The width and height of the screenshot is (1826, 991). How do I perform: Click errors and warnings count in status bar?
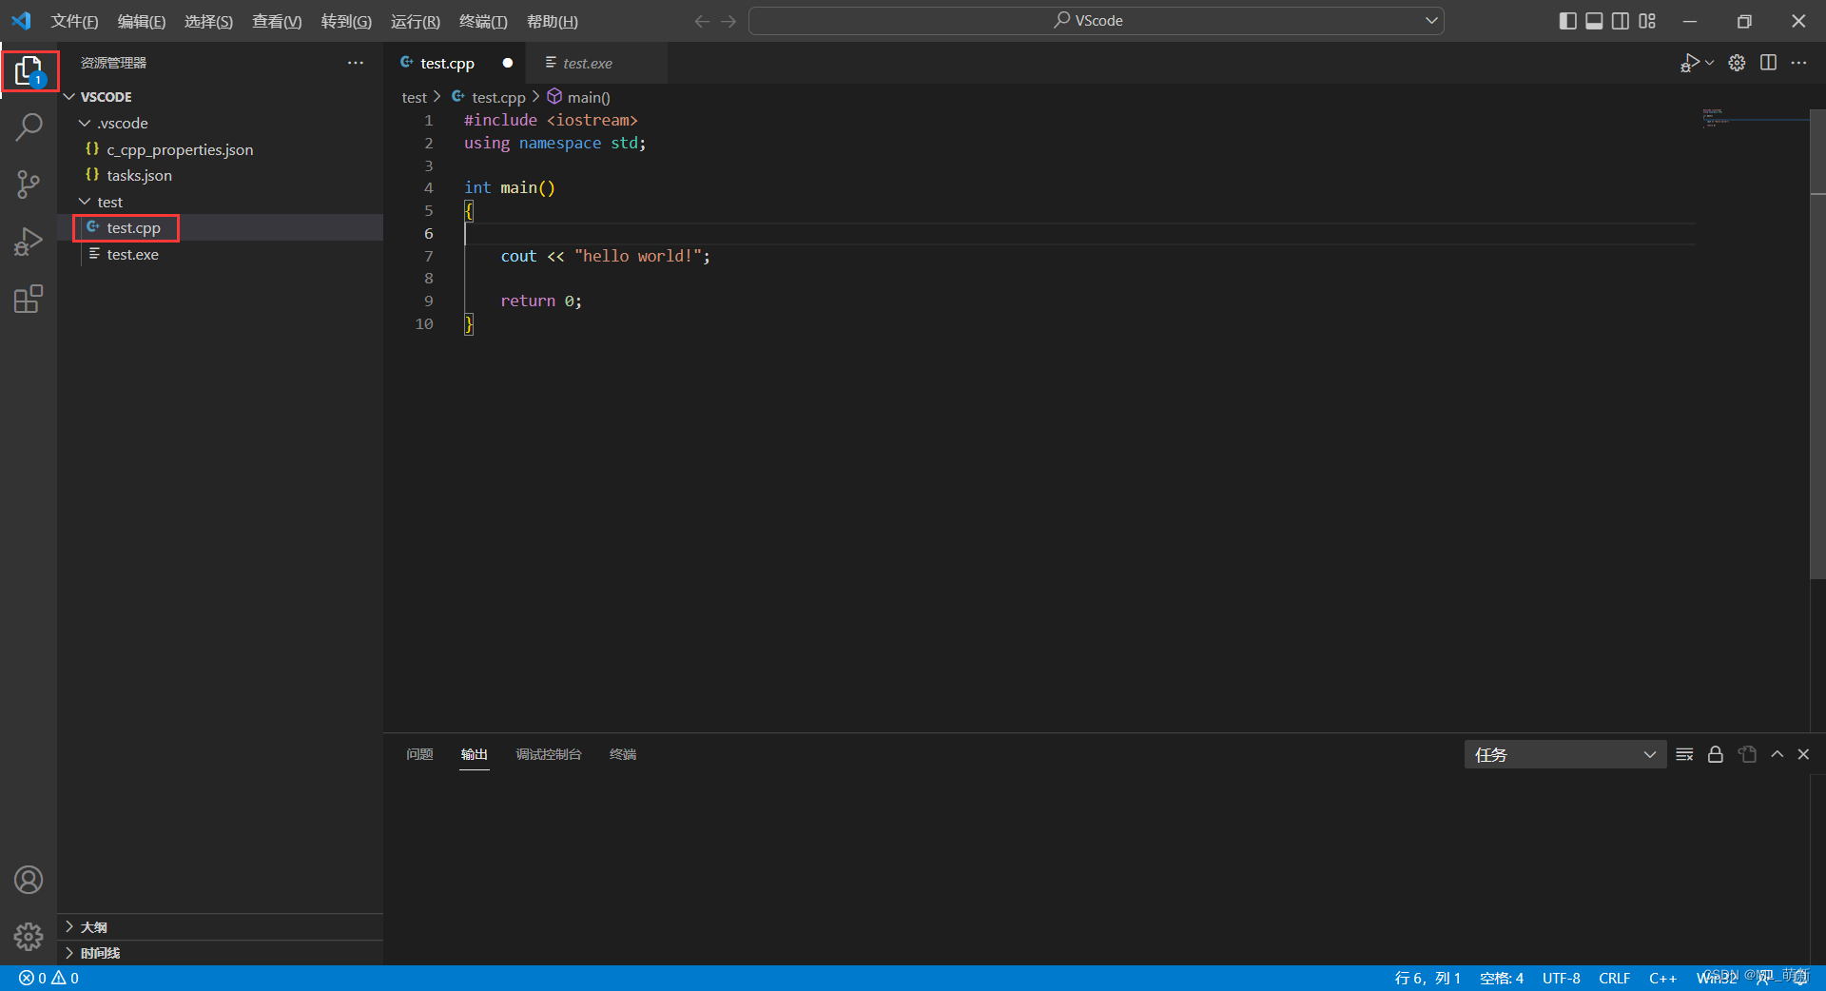(49, 979)
